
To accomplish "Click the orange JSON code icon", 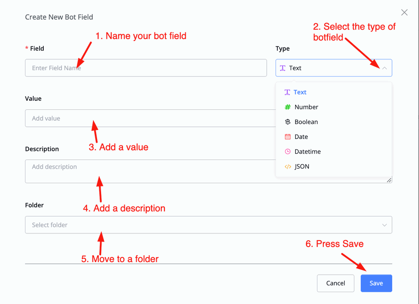I will tap(287, 167).
